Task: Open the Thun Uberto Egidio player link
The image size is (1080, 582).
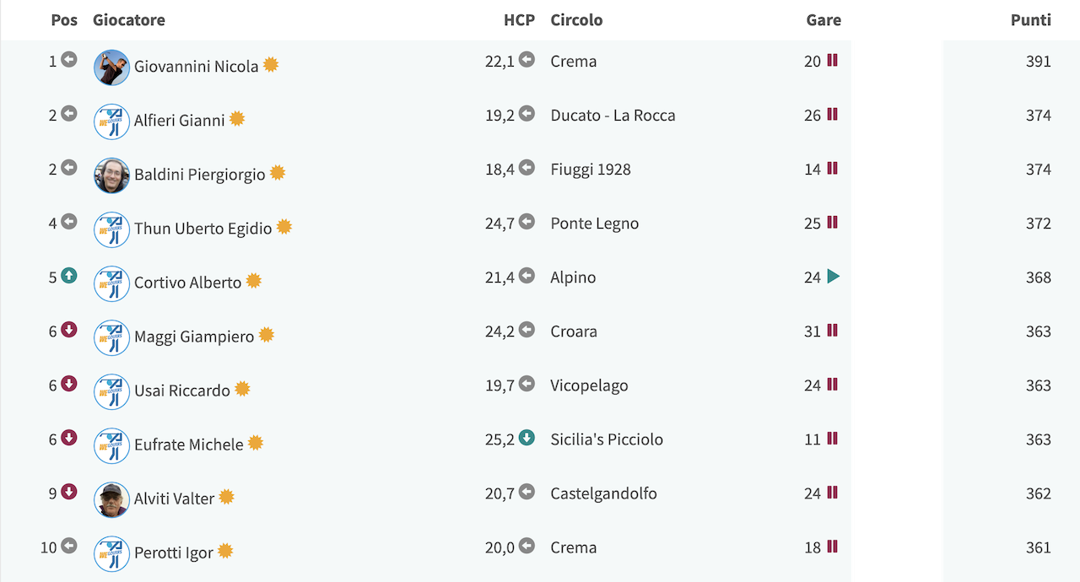Action: point(203,228)
